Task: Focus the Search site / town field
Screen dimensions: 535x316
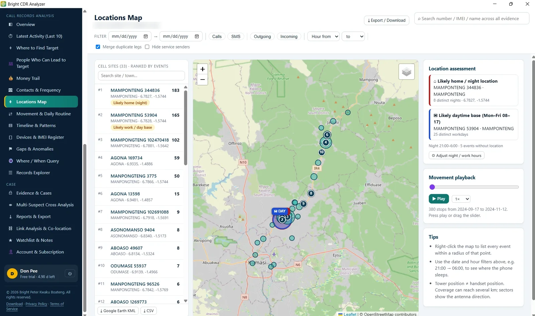Action: (x=141, y=76)
